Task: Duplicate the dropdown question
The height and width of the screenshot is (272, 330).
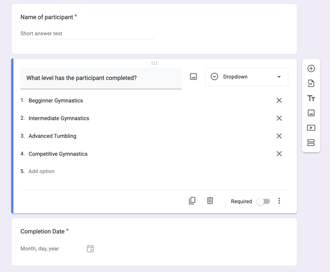Action: pyautogui.click(x=192, y=201)
